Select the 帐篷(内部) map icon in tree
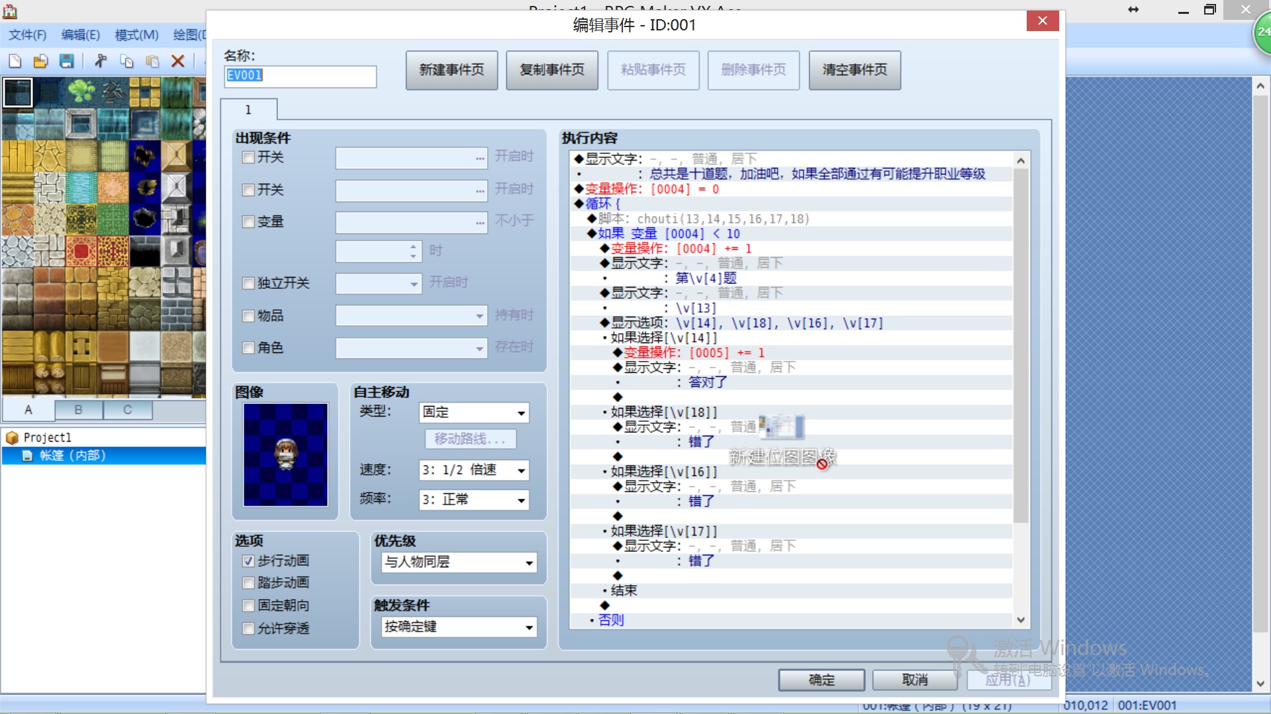This screenshot has height=714, width=1271. (27, 456)
